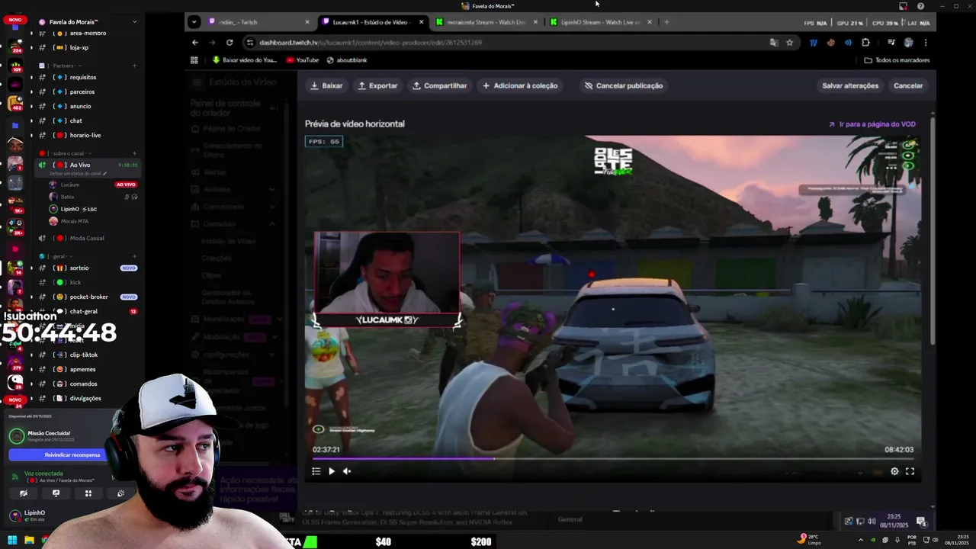The height and width of the screenshot is (549, 976).
Task: Collapse the geral category in Discord
Action: (58, 256)
